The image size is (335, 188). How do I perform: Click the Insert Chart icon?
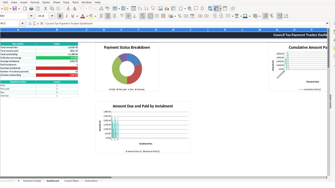coord(167,9)
